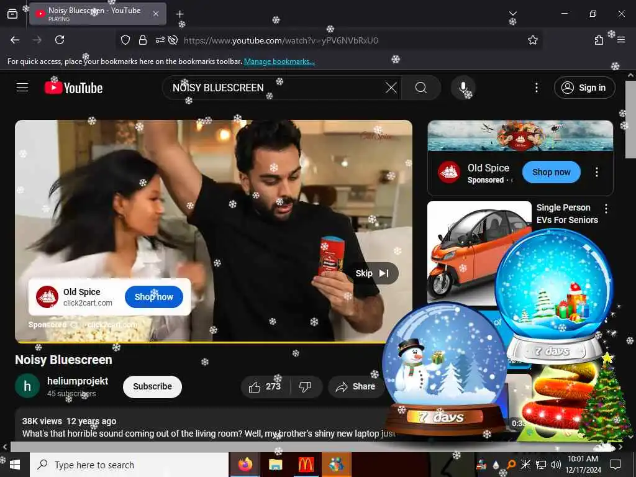Open YouTube settings three-dot menu
This screenshot has width=636, height=477.
pyautogui.click(x=536, y=88)
